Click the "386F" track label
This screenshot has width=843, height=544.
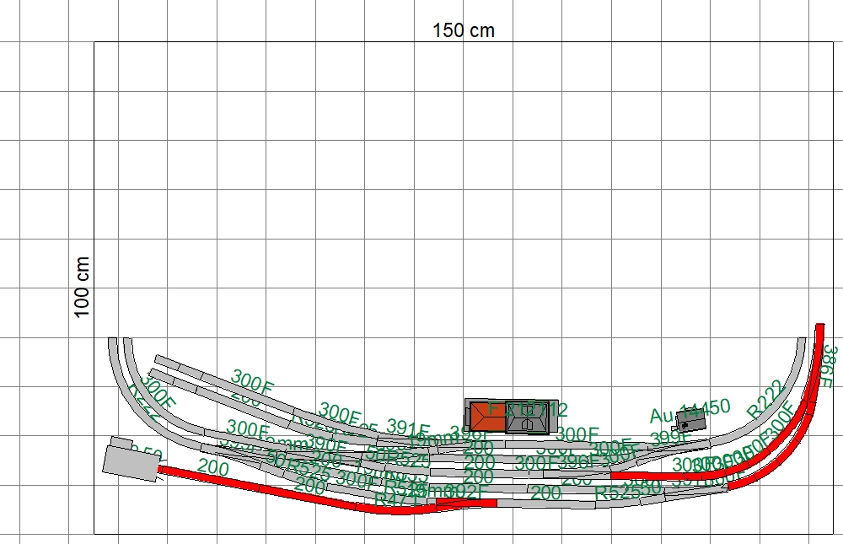point(827,367)
